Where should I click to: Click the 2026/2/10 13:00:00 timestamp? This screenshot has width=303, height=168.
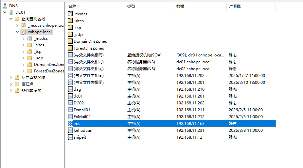click(247, 82)
